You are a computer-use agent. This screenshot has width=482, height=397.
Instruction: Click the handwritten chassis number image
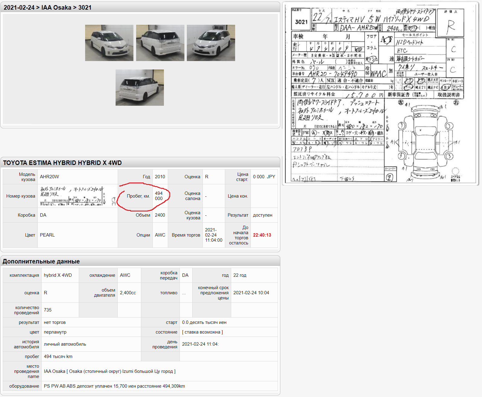(78, 196)
